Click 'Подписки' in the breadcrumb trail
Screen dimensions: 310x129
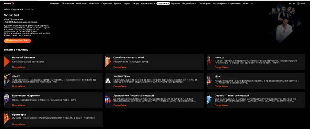click(x=17, y=10)
